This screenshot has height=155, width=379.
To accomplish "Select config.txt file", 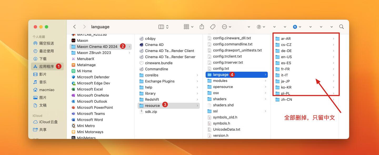I will pyautogui.click(x=237, y=69).
